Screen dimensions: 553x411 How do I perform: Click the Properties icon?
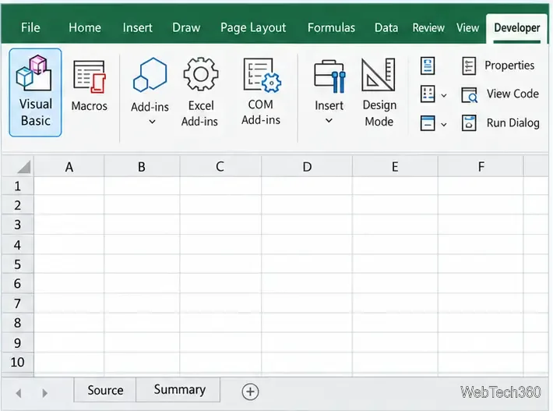point(469,66)
